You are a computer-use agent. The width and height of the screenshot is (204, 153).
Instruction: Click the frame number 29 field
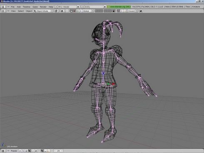[x=58, y=151]
